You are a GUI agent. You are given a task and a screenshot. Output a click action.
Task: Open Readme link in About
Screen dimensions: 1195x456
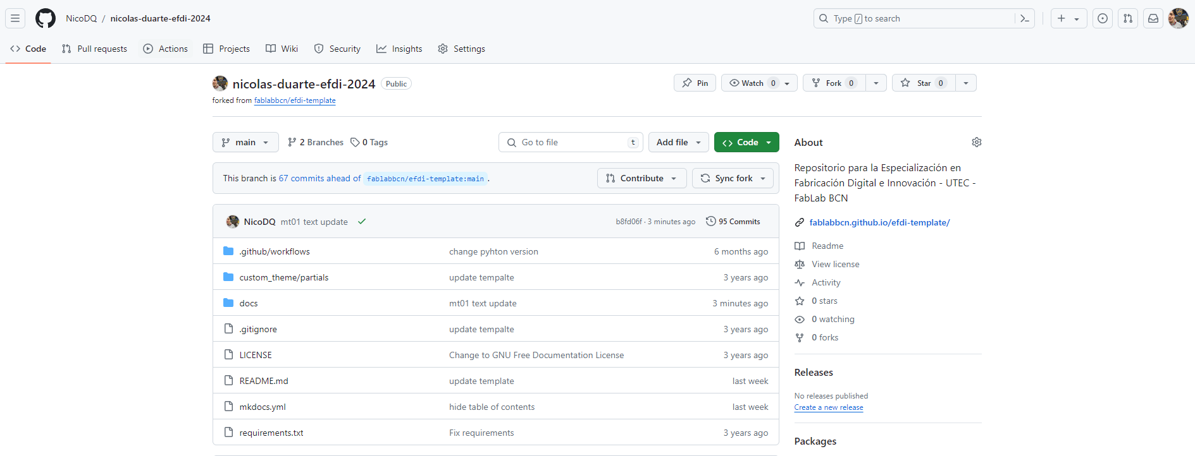pos(827,246)
